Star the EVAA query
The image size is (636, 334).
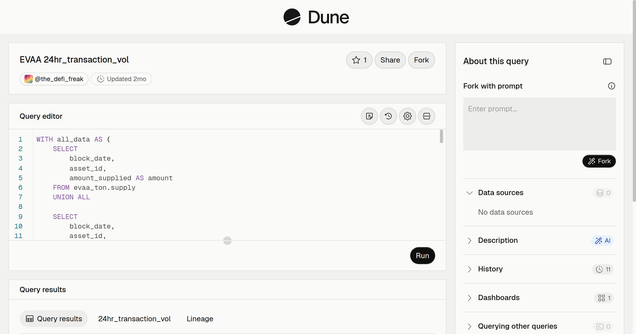[359, 60]
